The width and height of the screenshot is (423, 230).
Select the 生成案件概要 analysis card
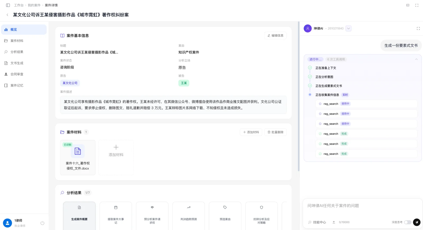pos(79,216)
